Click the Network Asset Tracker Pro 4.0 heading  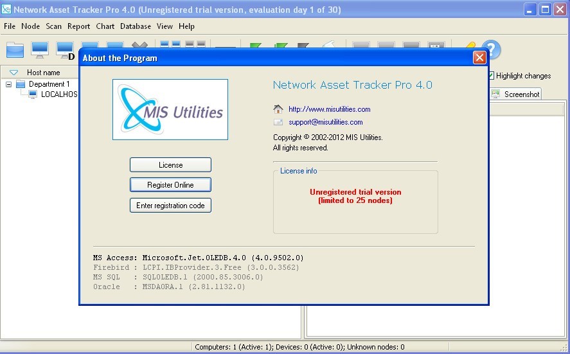click(352, 85)
